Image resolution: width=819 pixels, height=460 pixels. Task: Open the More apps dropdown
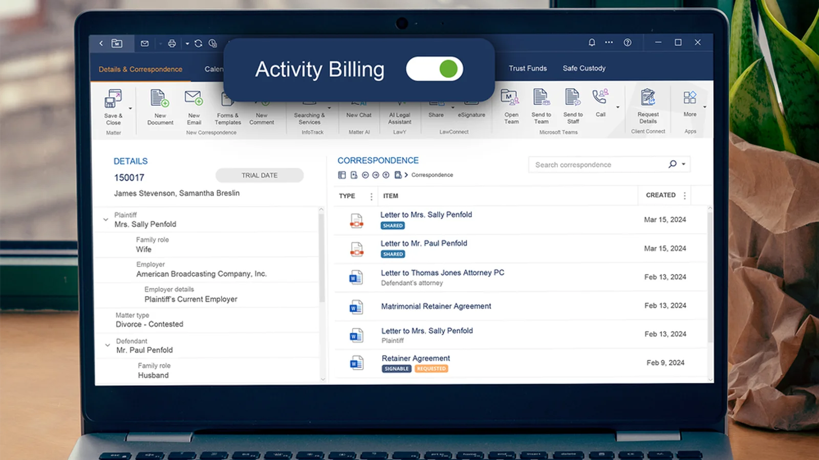click(x=704, y=107)
